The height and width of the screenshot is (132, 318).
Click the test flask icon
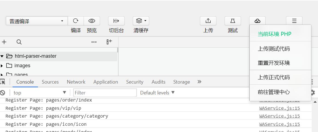[232, 21]
